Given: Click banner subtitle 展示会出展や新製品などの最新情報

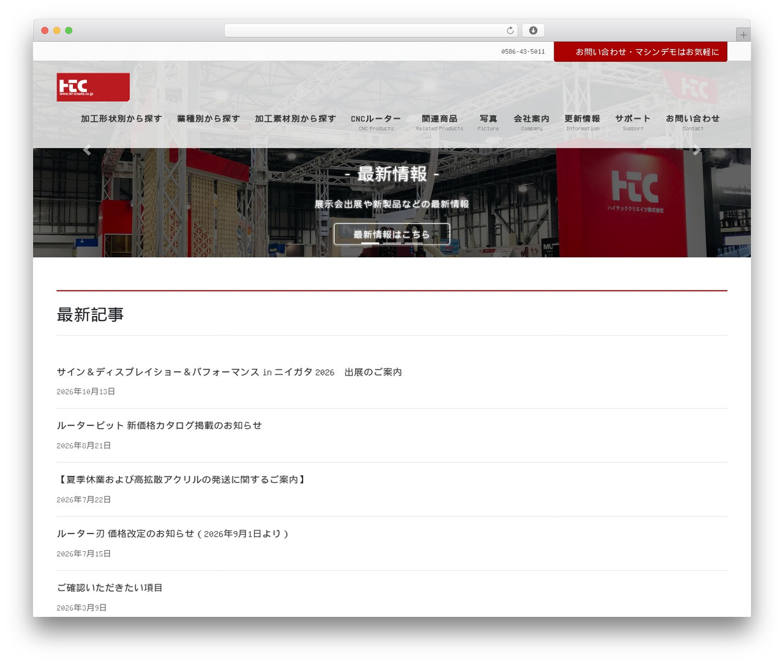Looking at the screenshot, I should (392, 204).
